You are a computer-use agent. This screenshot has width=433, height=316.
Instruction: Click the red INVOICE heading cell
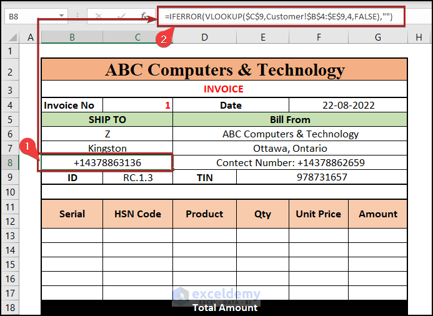tap(224, 89)
